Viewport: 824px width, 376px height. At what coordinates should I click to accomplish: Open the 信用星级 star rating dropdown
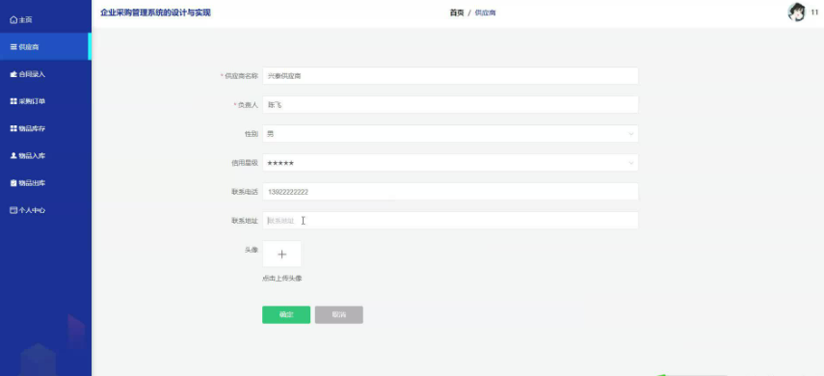click(x=450, y=163)
